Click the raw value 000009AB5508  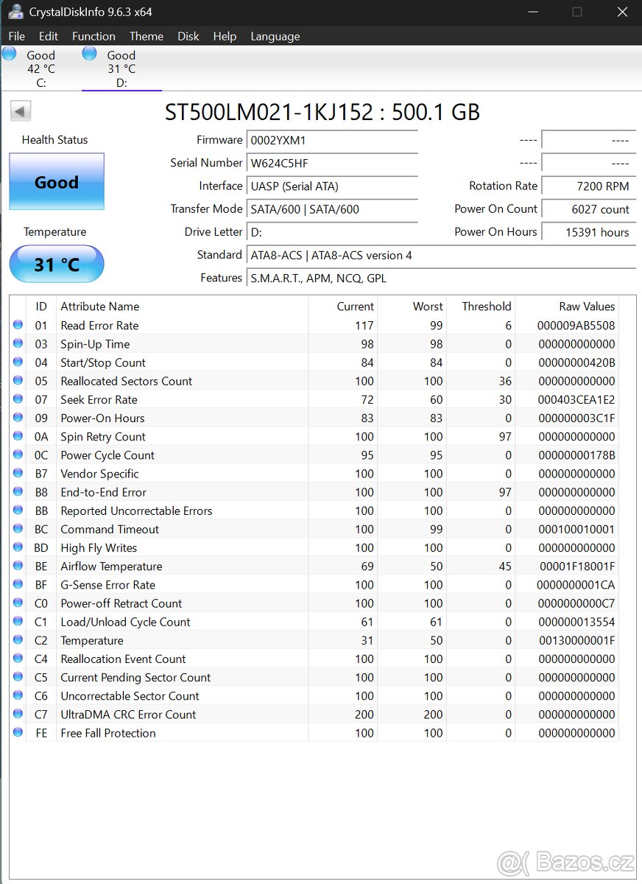coord(576,326)
